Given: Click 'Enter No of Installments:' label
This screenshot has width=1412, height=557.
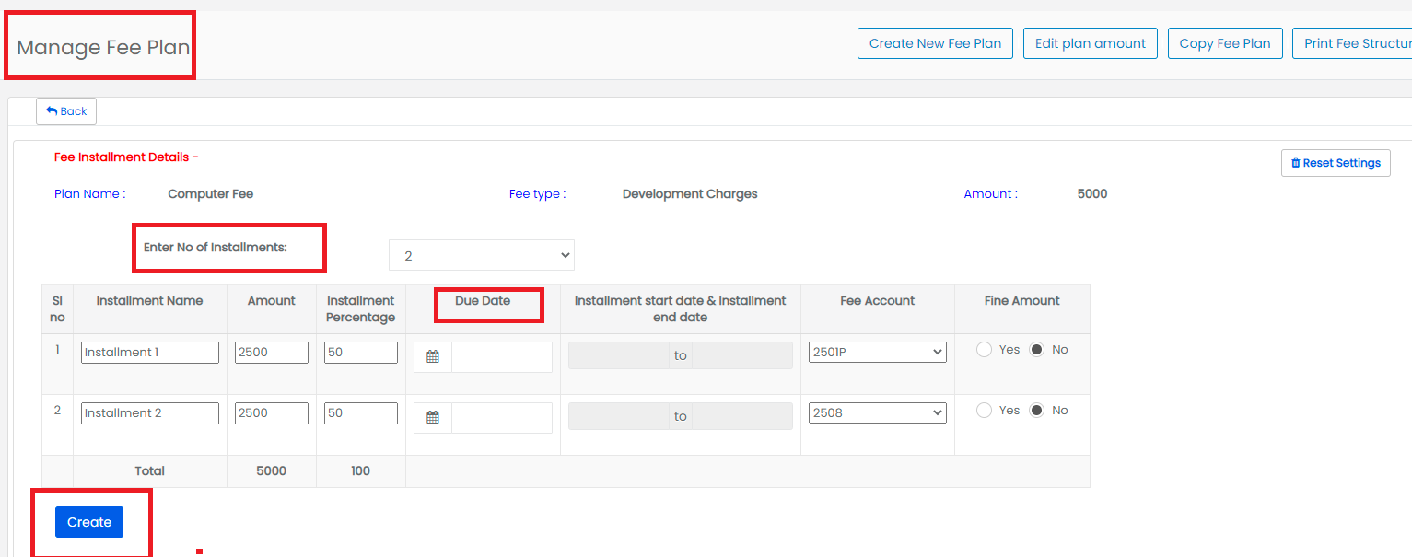Looking at the screenshot, I should click(x=216, y=248).
